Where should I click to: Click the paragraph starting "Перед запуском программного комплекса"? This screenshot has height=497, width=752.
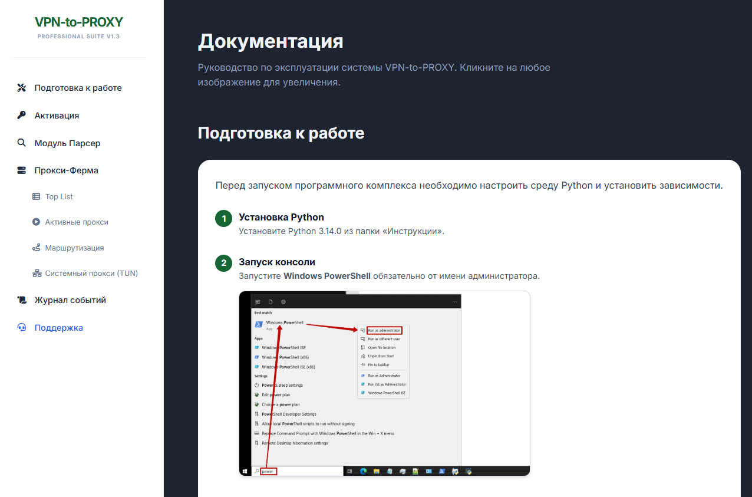(469, 186)
